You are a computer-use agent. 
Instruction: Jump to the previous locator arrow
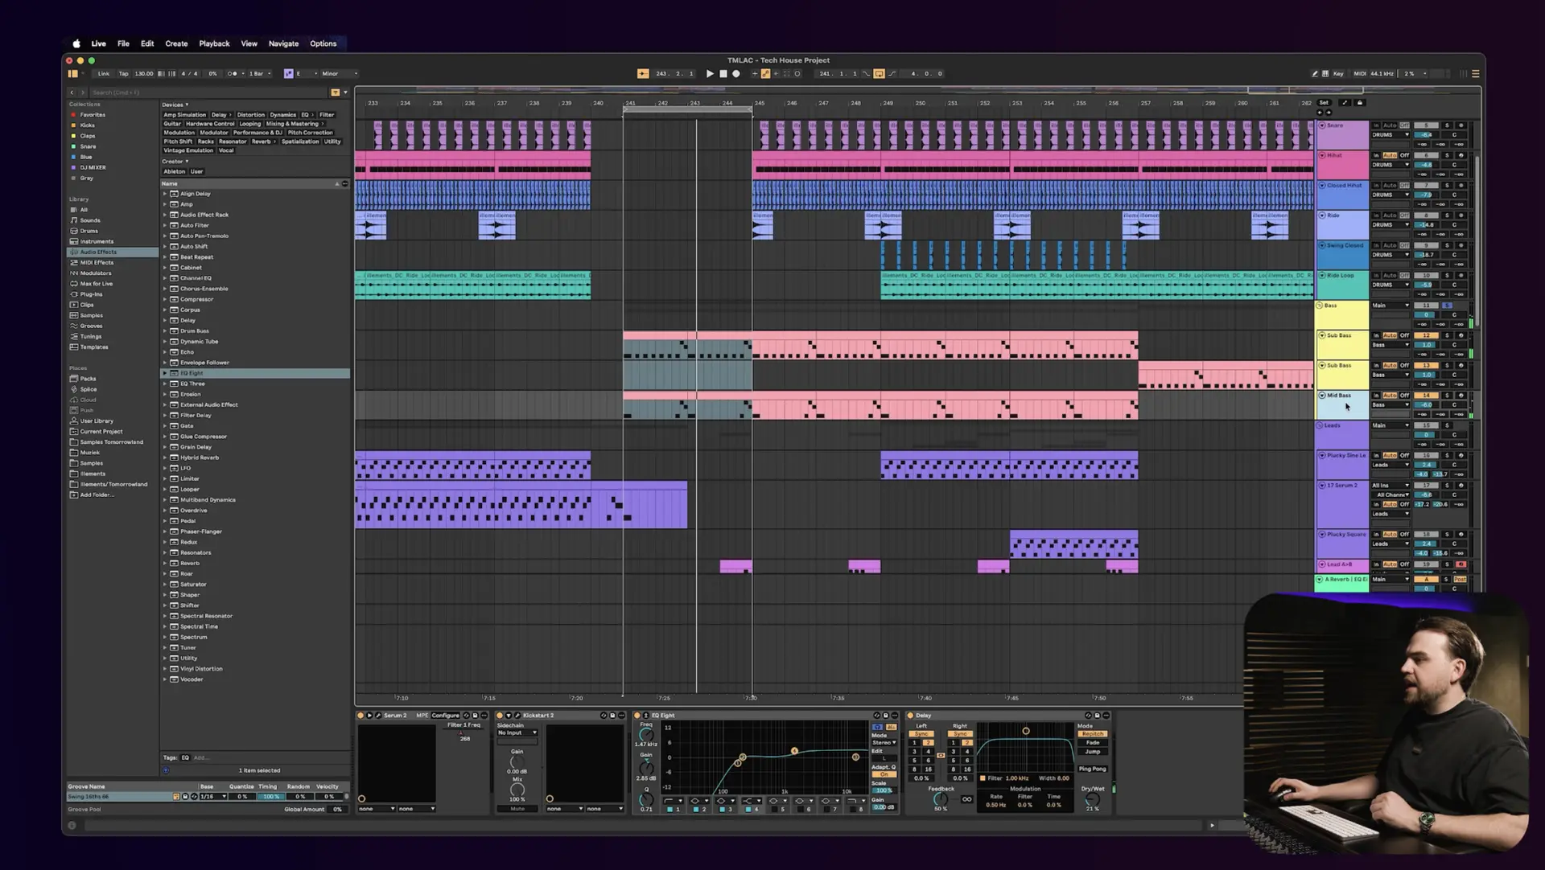1320,113
